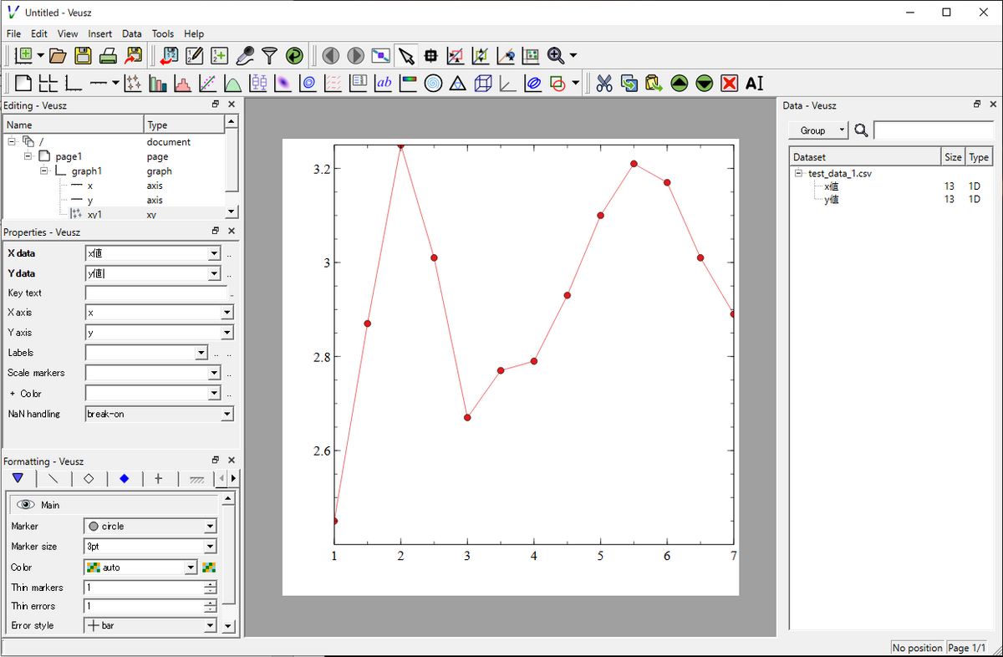Screen dimensions: 1003x657
Task: Collapse the graph1 tree node
Action: click(43, 171)
